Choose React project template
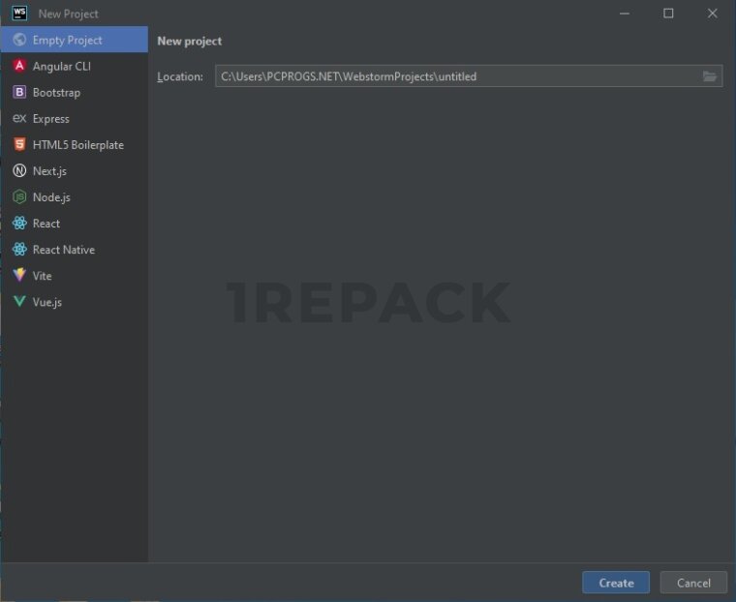This screenshot has height=602, width=736. click(46, 224)
